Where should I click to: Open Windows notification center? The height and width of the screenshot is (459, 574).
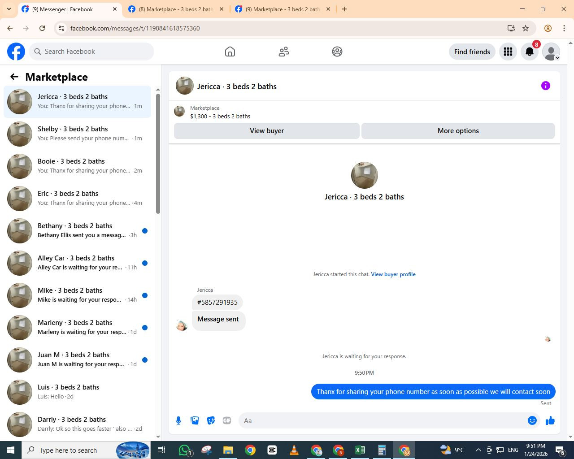(560, 450)
